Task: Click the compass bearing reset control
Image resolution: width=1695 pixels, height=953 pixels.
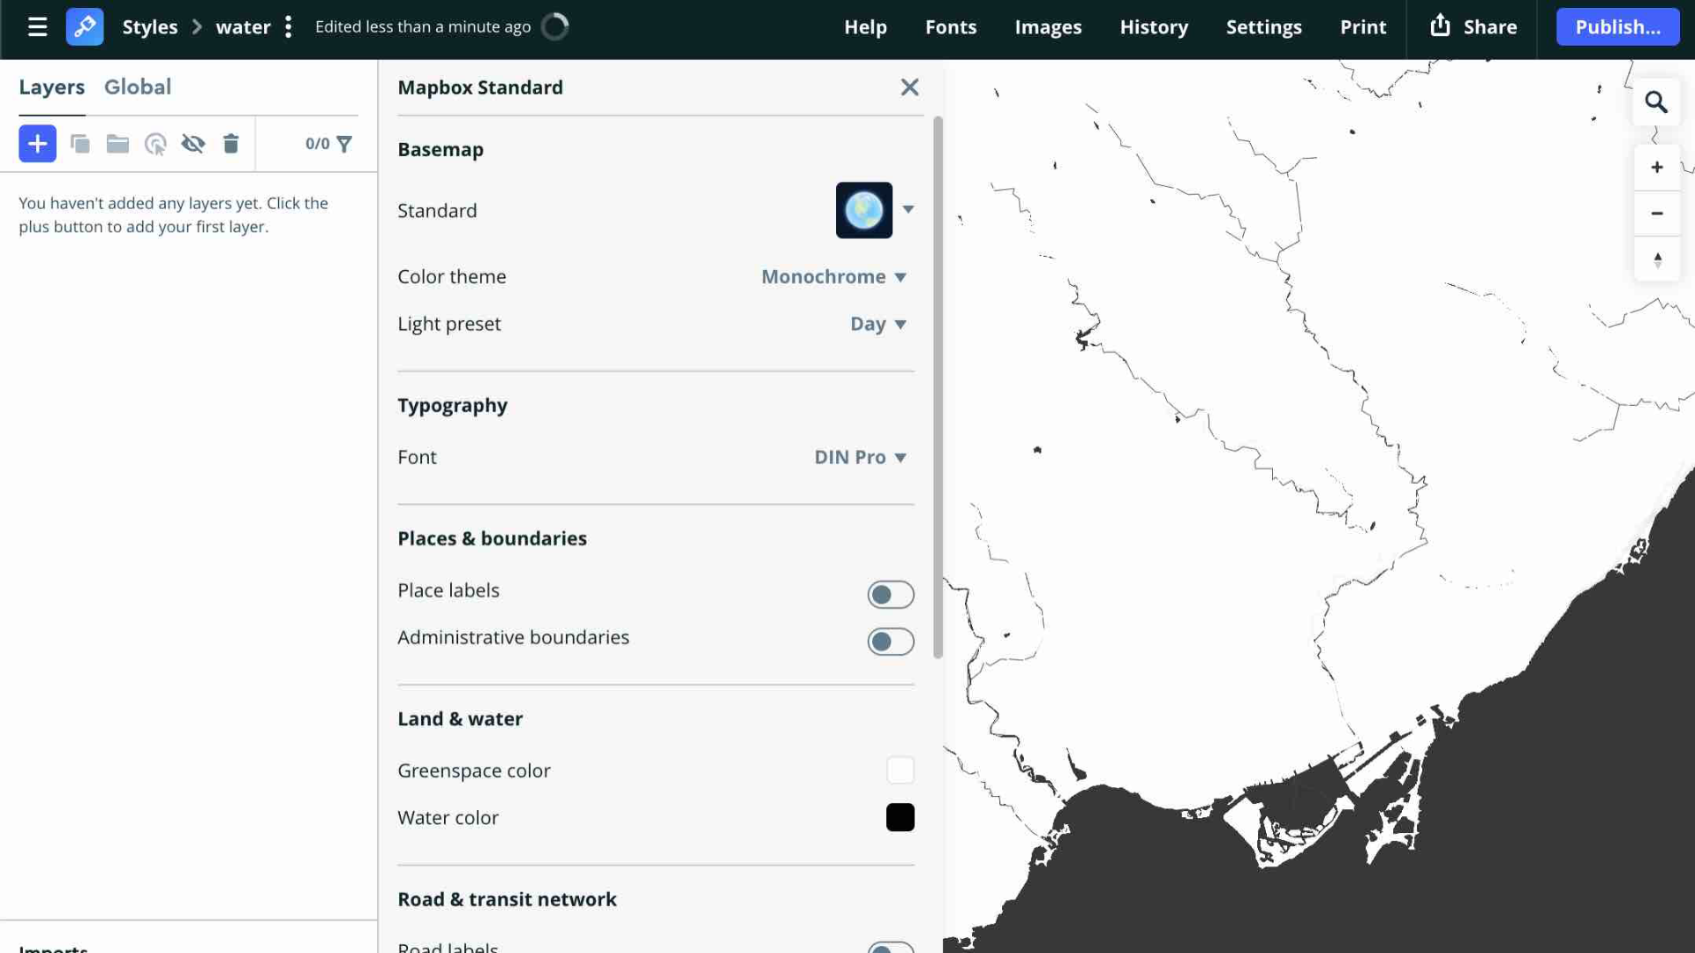Action: [1657, 259]
